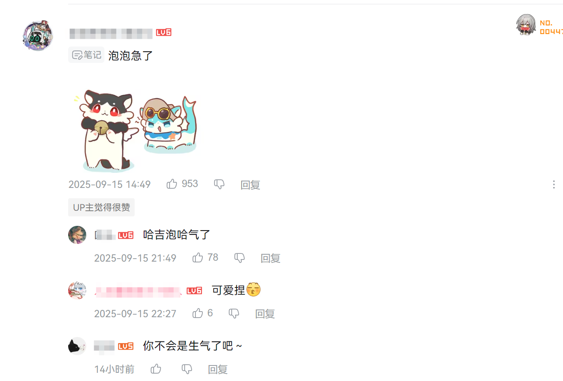Open main commenter's avatar profile
Image resolution: width=563 pixels, height=381 pixels.
click(38, 36)
